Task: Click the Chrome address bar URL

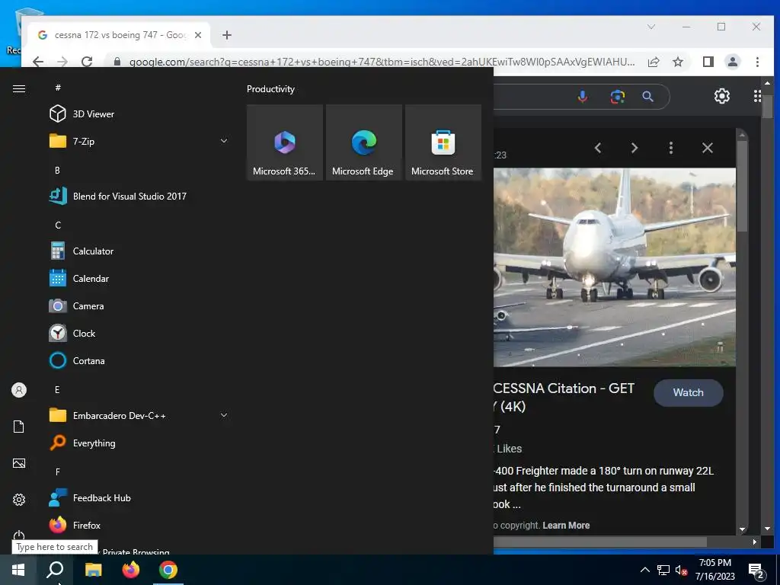Action: click(x=382, y=62)
